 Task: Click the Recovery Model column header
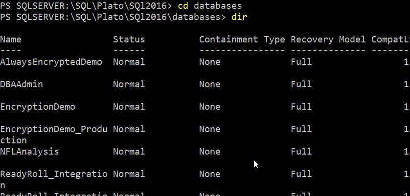click(x=328, y=39)
